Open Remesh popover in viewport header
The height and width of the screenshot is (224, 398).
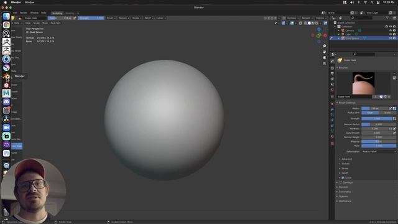tap(307, 18)
